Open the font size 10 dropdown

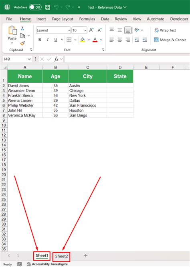click(85, 30)
